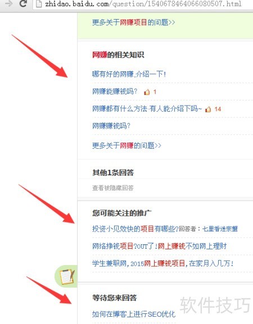Click the thumbs-up icon beside 网赚能赚钱吗
253x324 pixels.
147,92
